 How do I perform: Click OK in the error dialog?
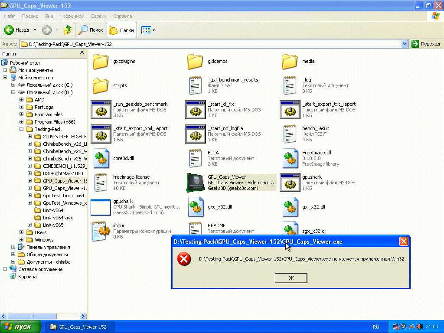pos(291,278)
